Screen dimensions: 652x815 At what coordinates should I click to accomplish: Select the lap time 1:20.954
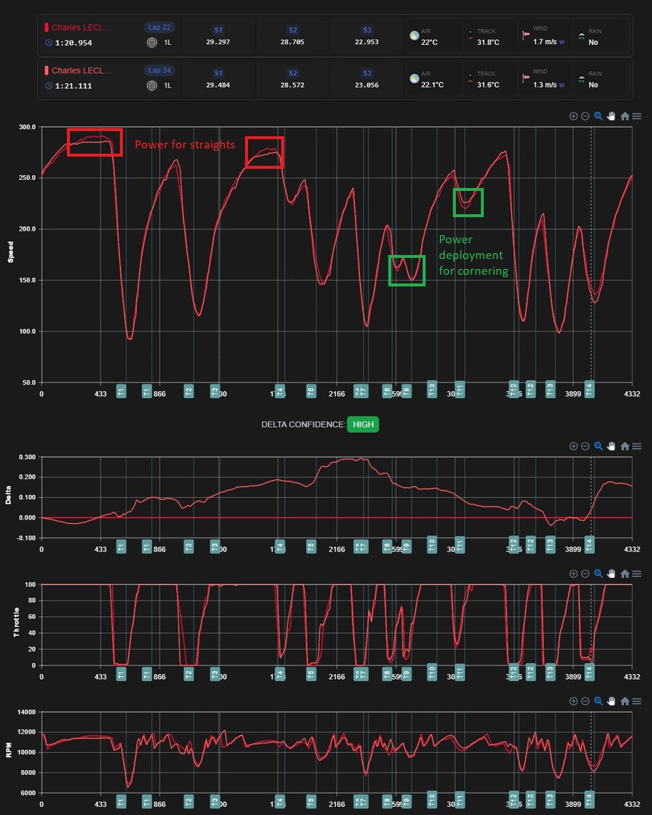(x=73, y=43)
